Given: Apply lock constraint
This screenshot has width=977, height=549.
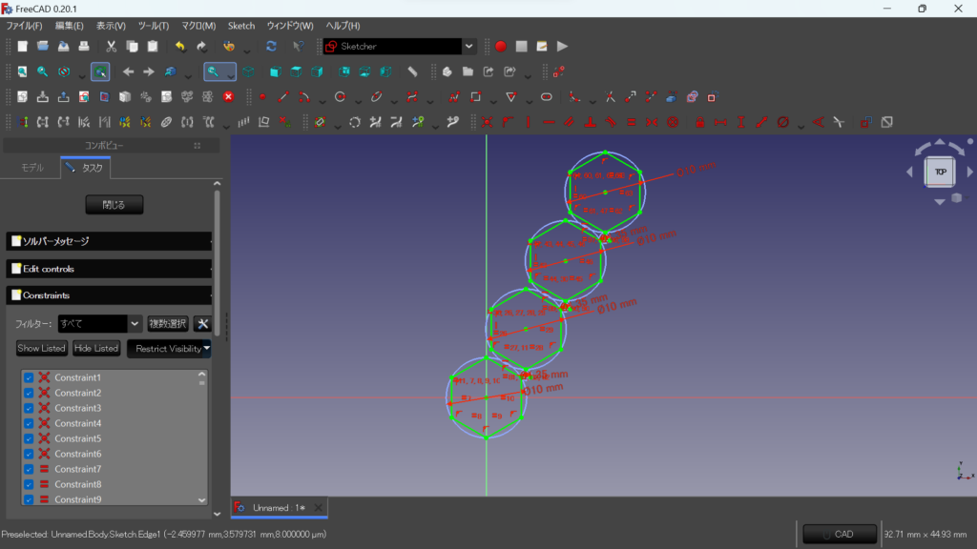Looking at the screenshot, I should (x=699, y=123).
